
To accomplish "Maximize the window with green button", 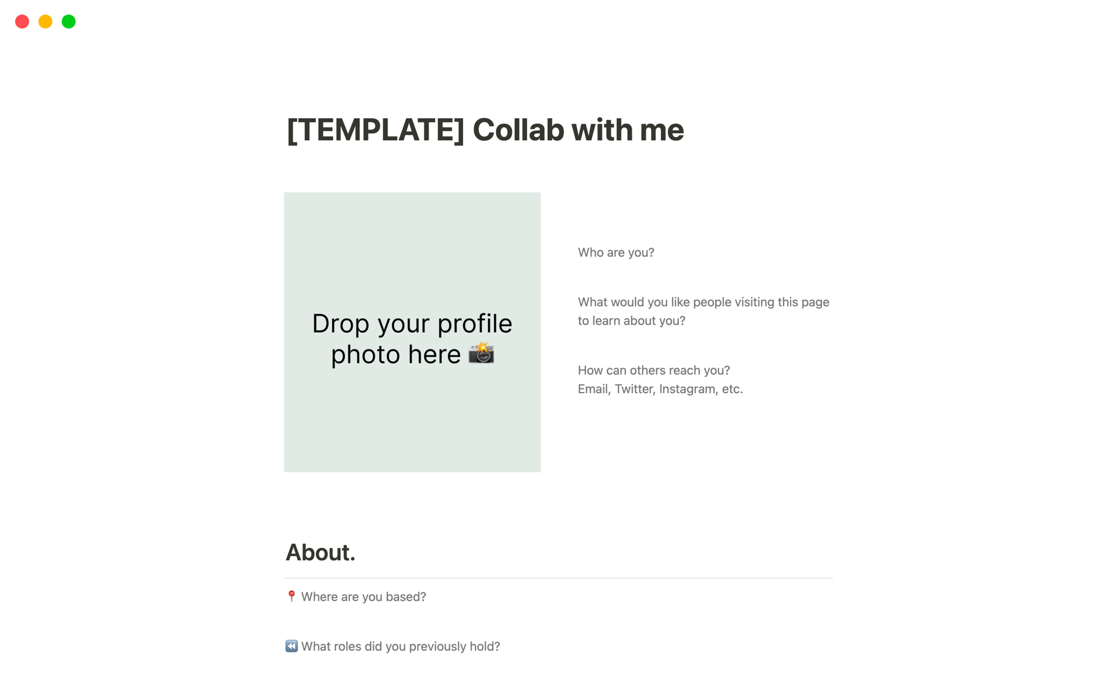I will 69,22.
